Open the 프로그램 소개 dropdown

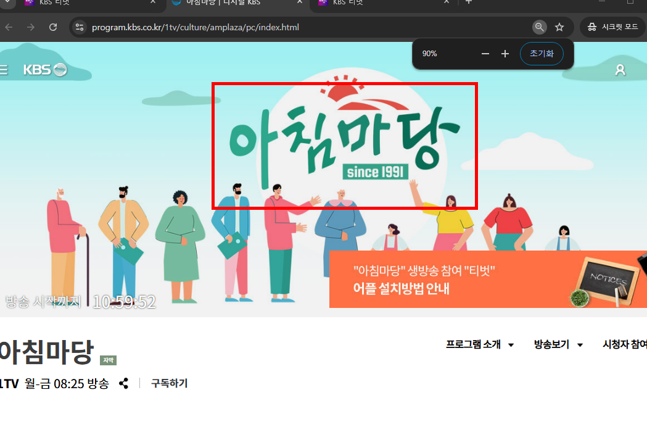[x=474, y=344]
